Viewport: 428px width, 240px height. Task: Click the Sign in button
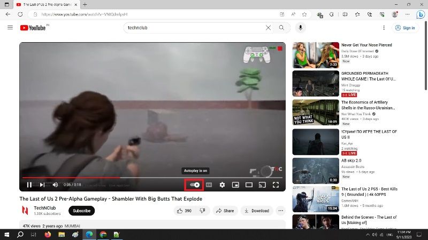[x=406, y=28]
